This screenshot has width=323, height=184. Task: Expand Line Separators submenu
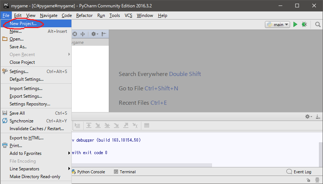pyautogui.click(x=36, y=169)
